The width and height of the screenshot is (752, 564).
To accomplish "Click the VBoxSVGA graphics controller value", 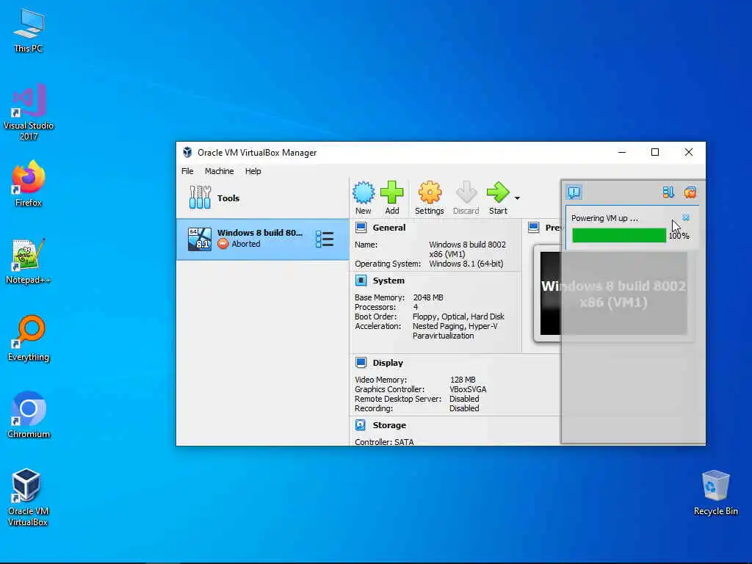I will [x=468, y=389].
